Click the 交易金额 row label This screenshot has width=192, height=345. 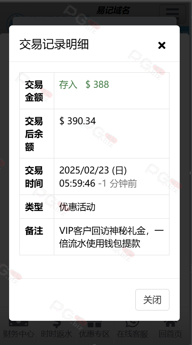click(34, 91)
